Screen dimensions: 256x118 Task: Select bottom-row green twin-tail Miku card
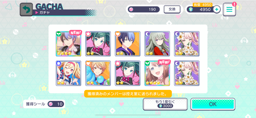tap(127, 73)
